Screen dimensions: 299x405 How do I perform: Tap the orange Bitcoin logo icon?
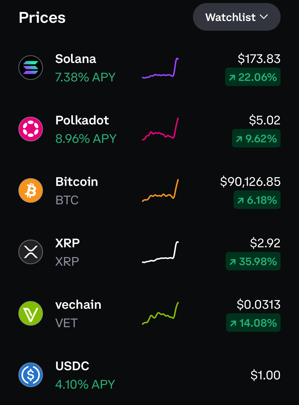[31, 190]
